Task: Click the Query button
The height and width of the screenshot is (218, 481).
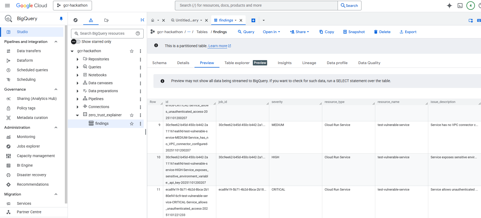Action: (x=246, y=32)
